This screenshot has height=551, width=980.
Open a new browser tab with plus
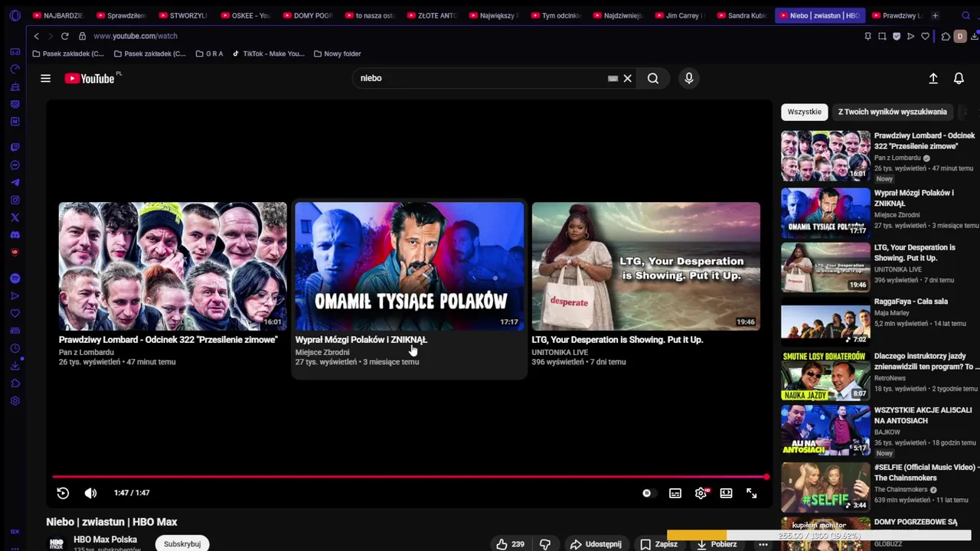935,15
